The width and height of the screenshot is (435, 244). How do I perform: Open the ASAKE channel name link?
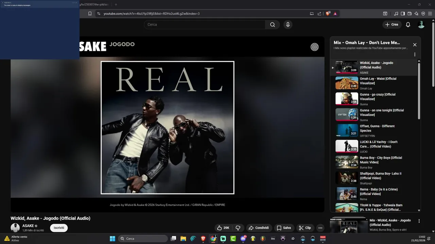click(28, 226)
